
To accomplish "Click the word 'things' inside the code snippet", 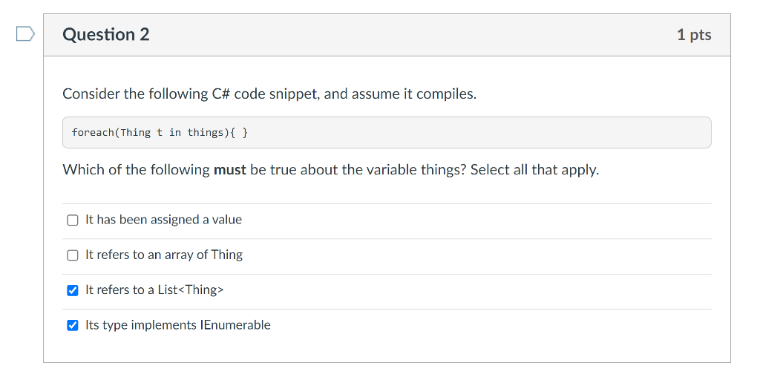I will [x=206, y=132].
